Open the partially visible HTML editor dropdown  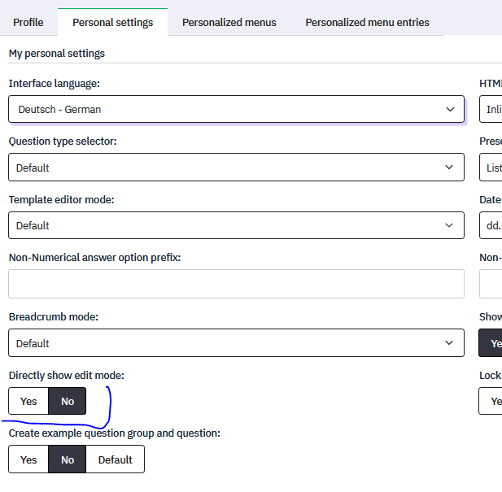491,109
